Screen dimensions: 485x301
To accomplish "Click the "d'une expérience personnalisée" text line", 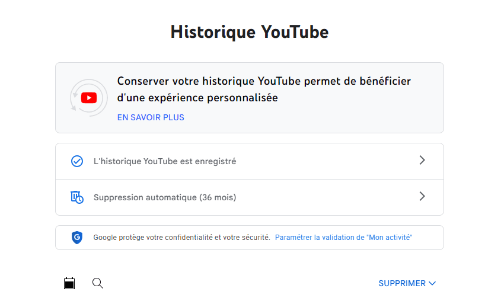I will coord(197,98).
